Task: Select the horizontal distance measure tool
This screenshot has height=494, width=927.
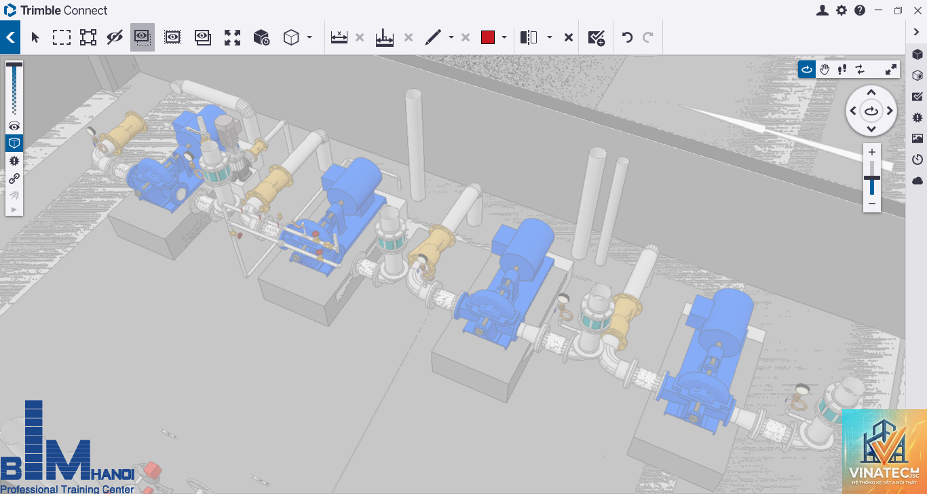Action: click(339, 38)
